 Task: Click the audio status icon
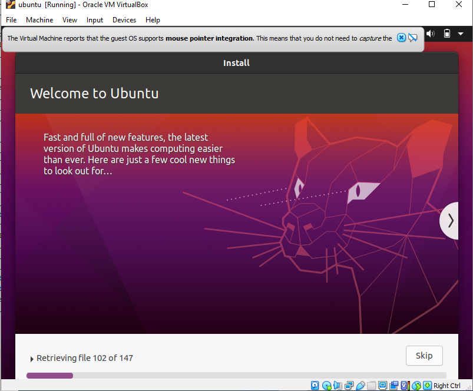click(x=338, y=386)
